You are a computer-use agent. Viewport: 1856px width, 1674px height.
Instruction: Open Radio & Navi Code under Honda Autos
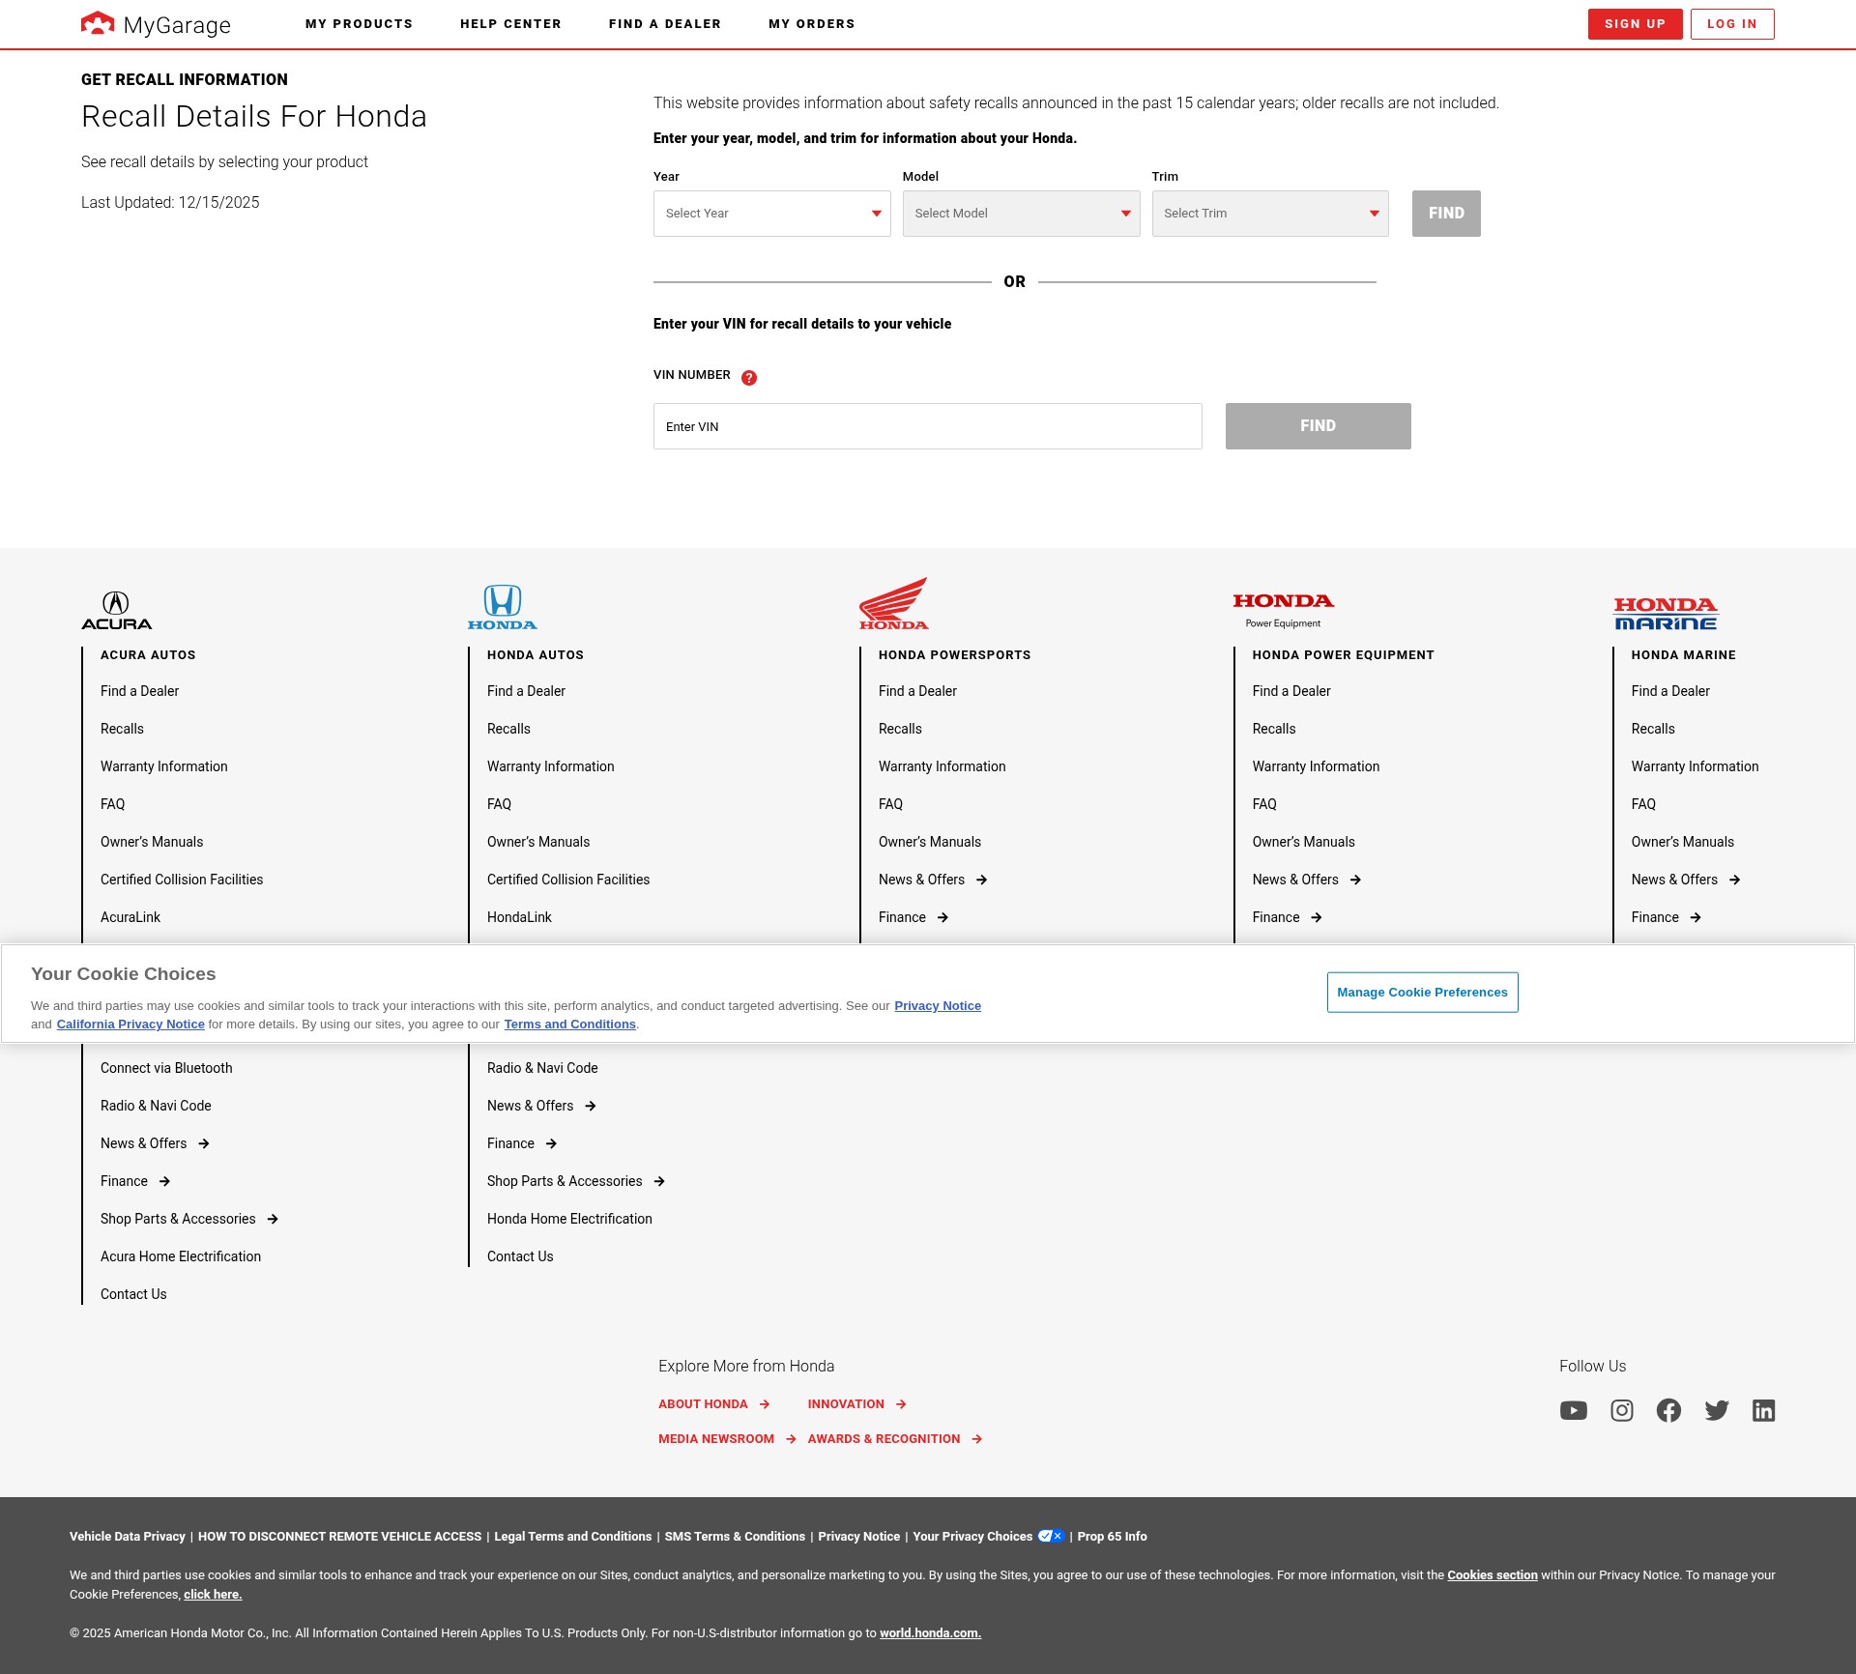pyautogui.click(x=542, y=1068)
